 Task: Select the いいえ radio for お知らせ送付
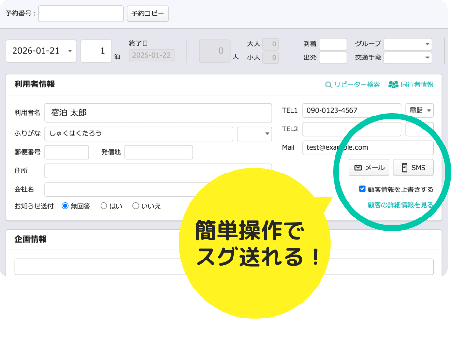(x=135, y=205)
